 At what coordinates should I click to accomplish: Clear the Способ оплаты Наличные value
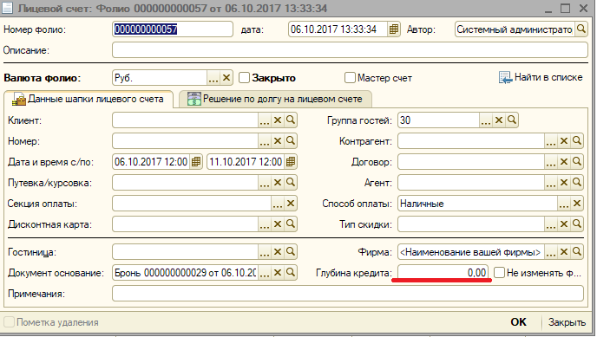tap(577, 204)
